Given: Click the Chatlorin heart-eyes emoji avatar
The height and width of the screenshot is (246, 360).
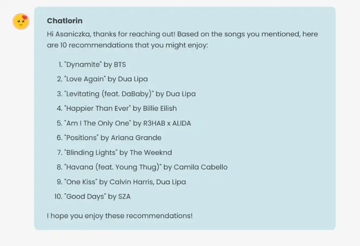Looking at the screenshot, I should click(x=21, y=22).
